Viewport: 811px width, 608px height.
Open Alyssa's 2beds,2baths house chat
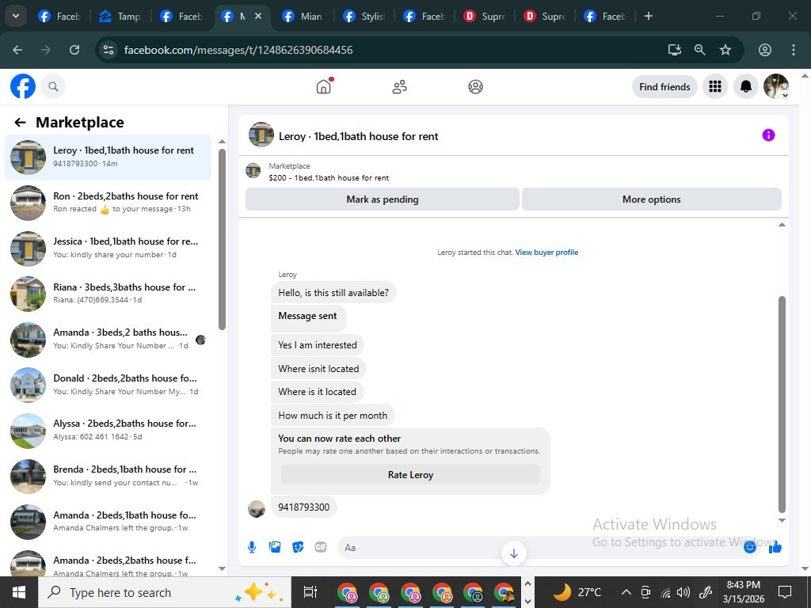108,431
